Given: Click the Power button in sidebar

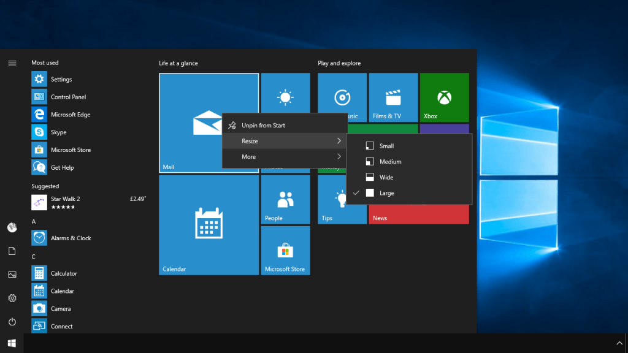Looking at the screenshot, I should [x=12, y=322].
